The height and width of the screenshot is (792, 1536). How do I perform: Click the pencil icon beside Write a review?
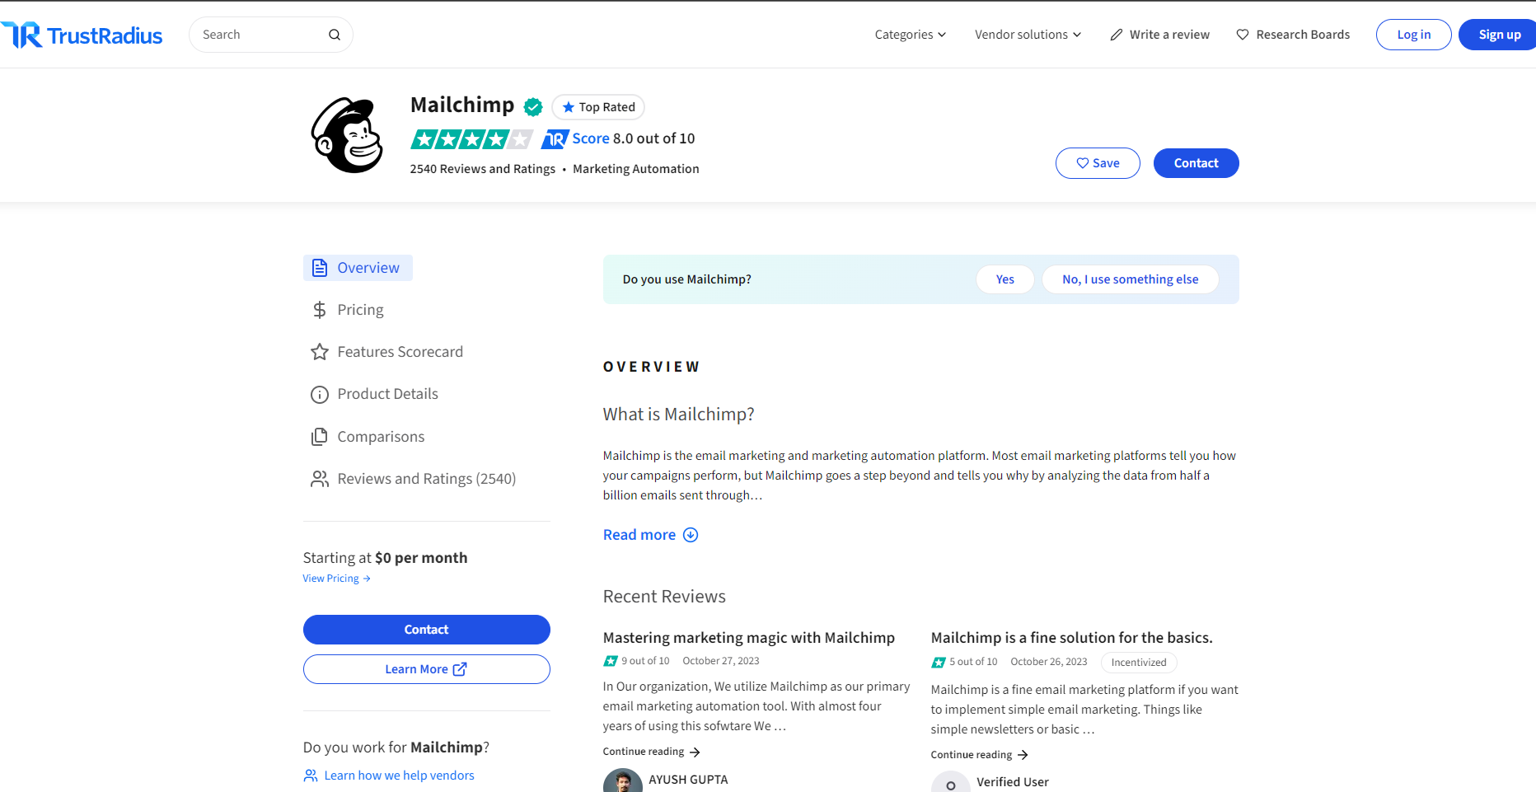pyautogui.click(x=1117, y=35)
